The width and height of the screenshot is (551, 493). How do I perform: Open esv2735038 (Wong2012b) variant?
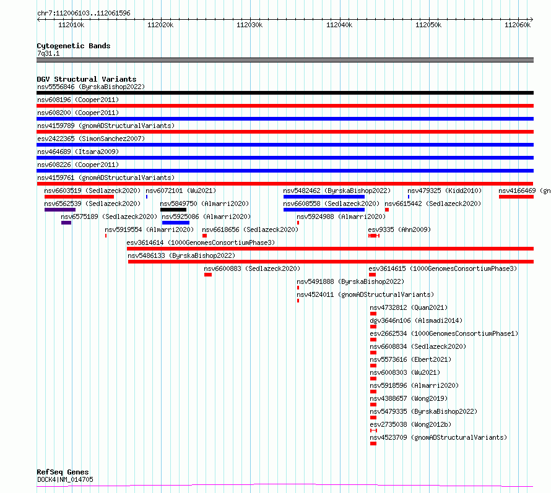[x=410, y=424]
